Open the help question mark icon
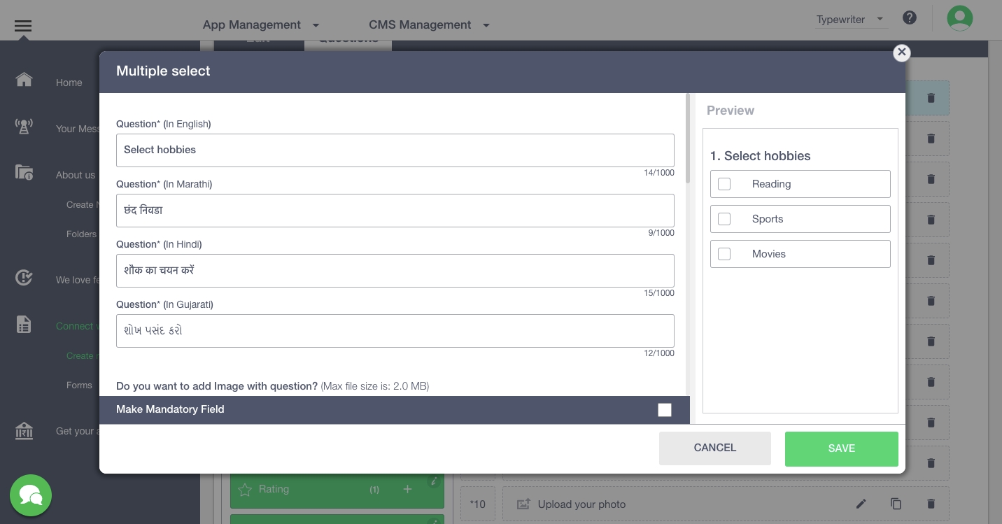Screen dimensions: 1002x524 click(x=909, y=18)
